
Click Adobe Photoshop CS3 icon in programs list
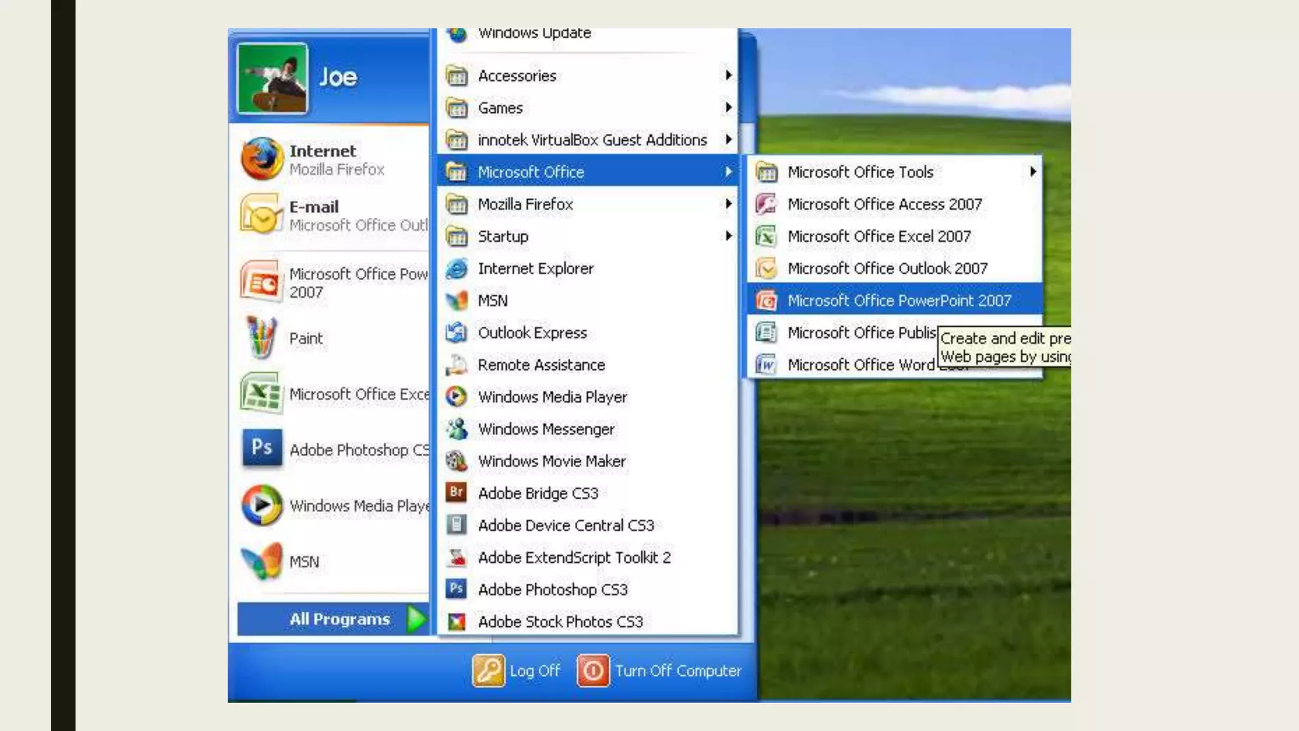[456, 589]
